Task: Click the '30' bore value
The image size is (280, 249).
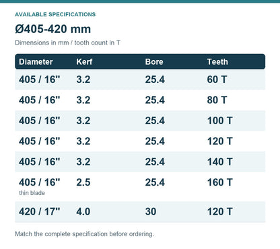Action: 151,212
